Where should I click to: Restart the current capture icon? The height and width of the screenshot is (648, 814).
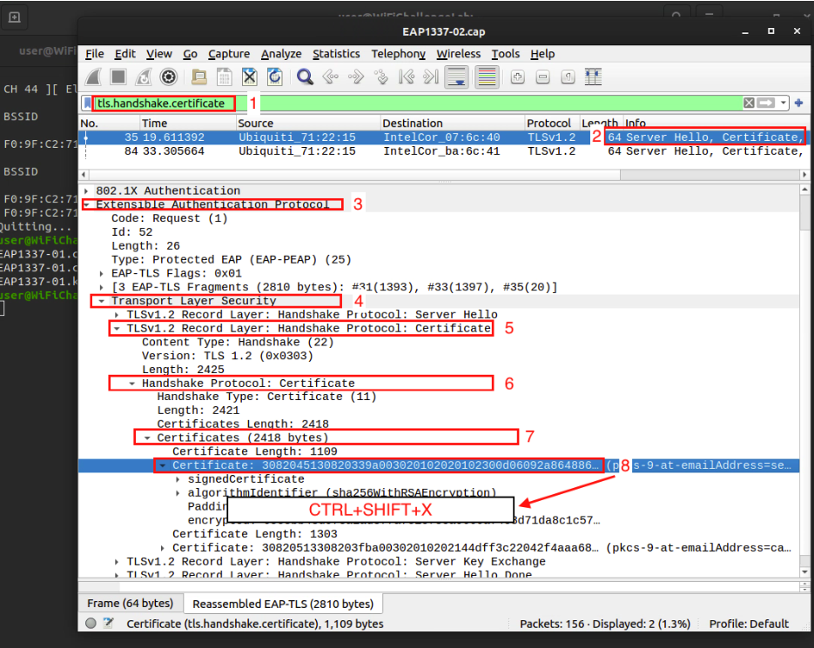click(144, 77)
